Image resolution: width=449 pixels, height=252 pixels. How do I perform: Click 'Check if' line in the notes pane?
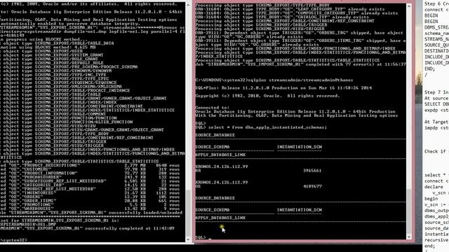click(435, 151)
